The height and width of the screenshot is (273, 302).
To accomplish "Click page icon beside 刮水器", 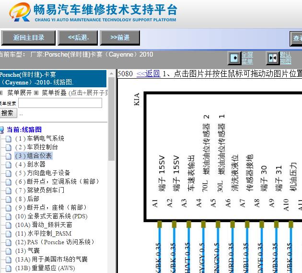I will tap(8, 165).
